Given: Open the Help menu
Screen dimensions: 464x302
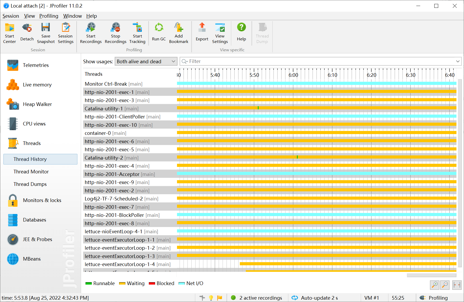Looking at the screenshot, I should coord(91,16).
